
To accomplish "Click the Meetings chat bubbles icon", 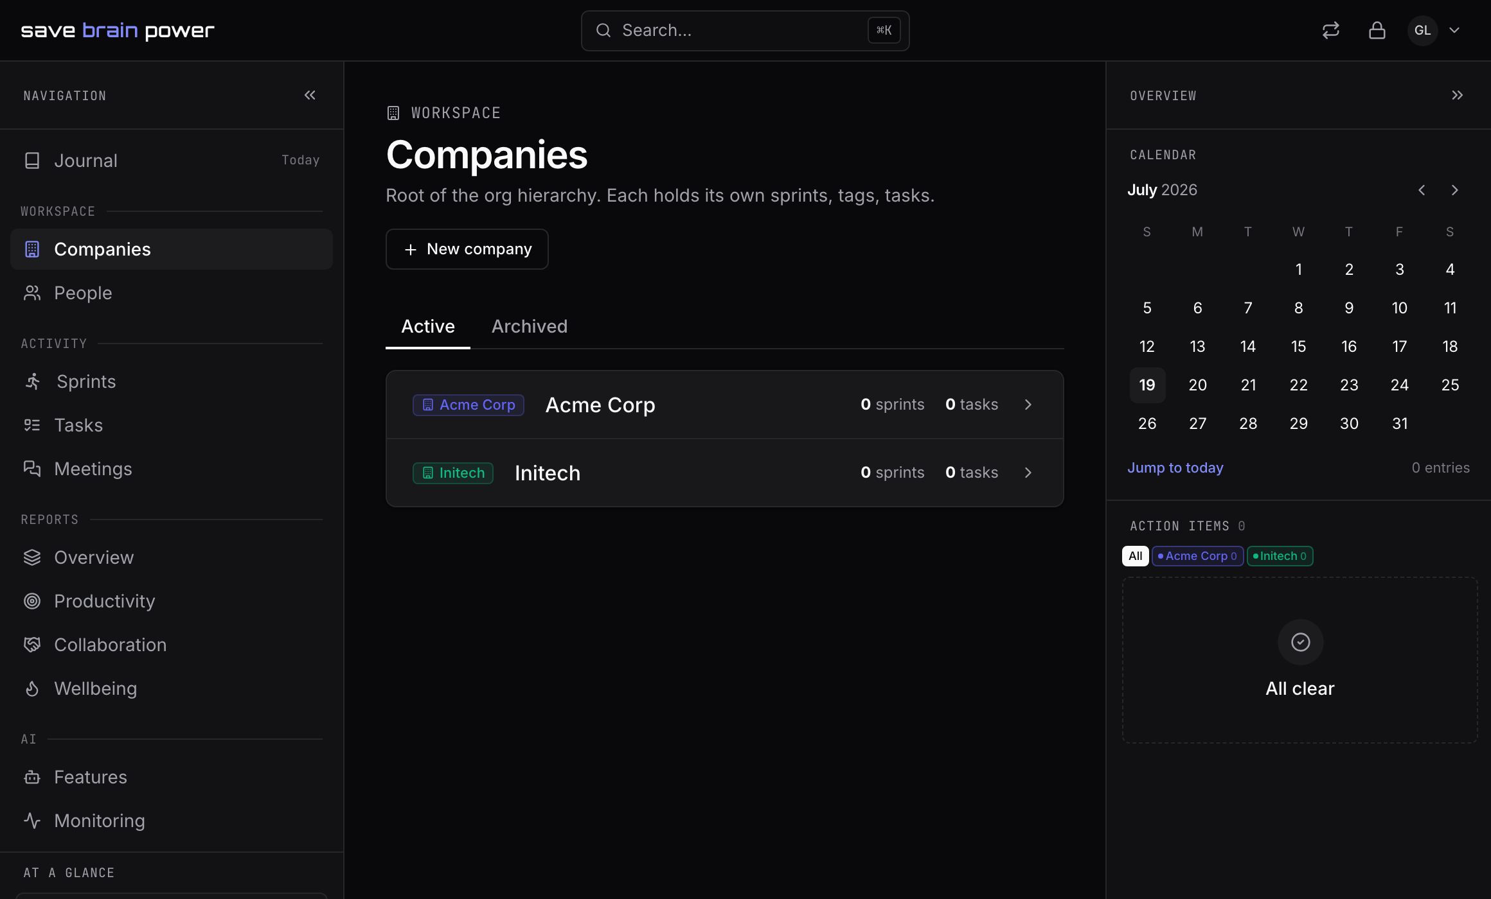I will click(32, 469).
